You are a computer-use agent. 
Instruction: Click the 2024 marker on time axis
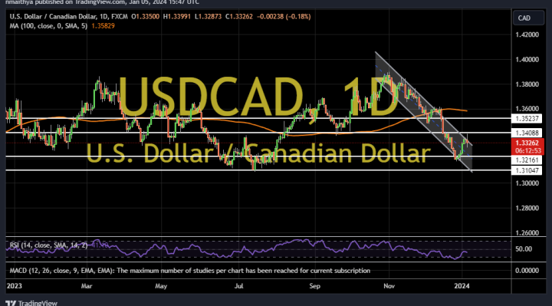[462, 286]
